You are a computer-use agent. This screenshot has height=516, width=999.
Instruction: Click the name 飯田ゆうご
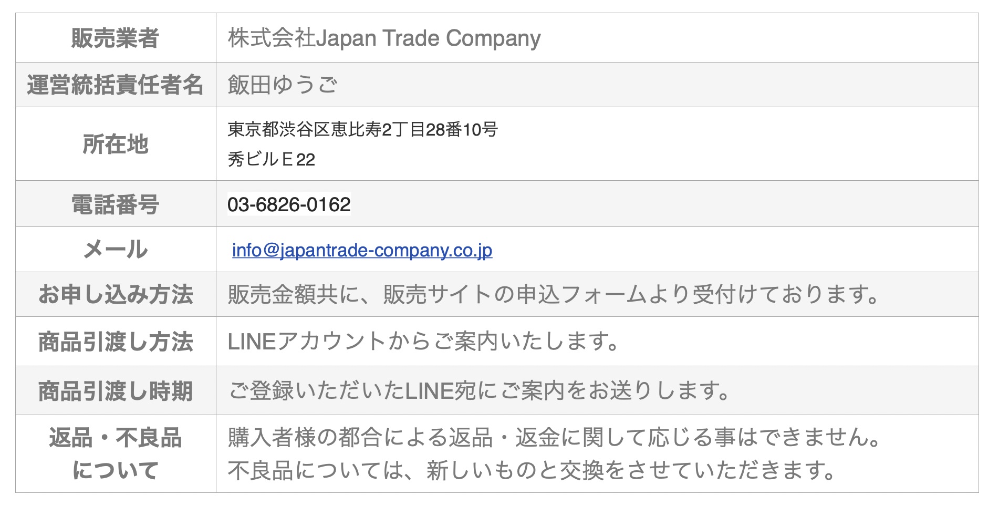click(283, 85)
